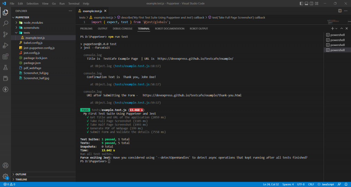Open the Selection menu
Image resolution: width=351 pixels, height=187 pixels.
coord(32,3)
